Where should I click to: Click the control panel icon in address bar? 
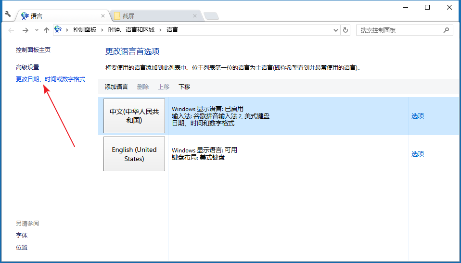58,30
